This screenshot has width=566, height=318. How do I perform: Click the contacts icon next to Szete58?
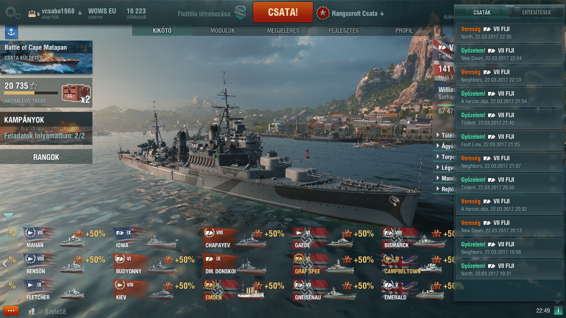coord(32,311)
